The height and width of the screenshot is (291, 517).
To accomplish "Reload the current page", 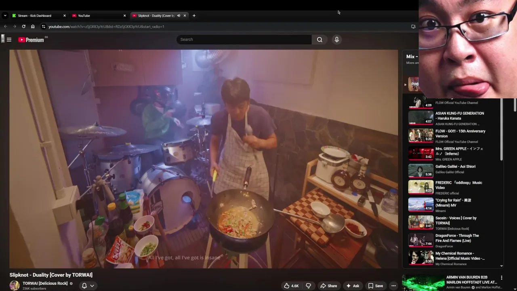I will click(23, 27).
